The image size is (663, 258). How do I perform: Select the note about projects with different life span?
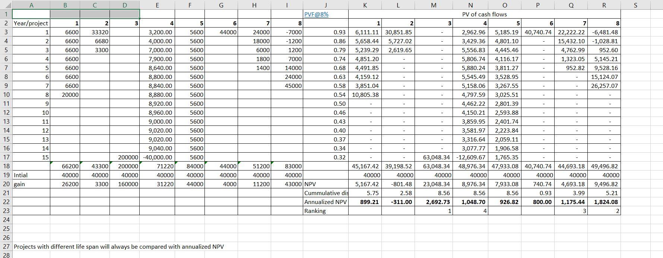click(x=119, y=246)
